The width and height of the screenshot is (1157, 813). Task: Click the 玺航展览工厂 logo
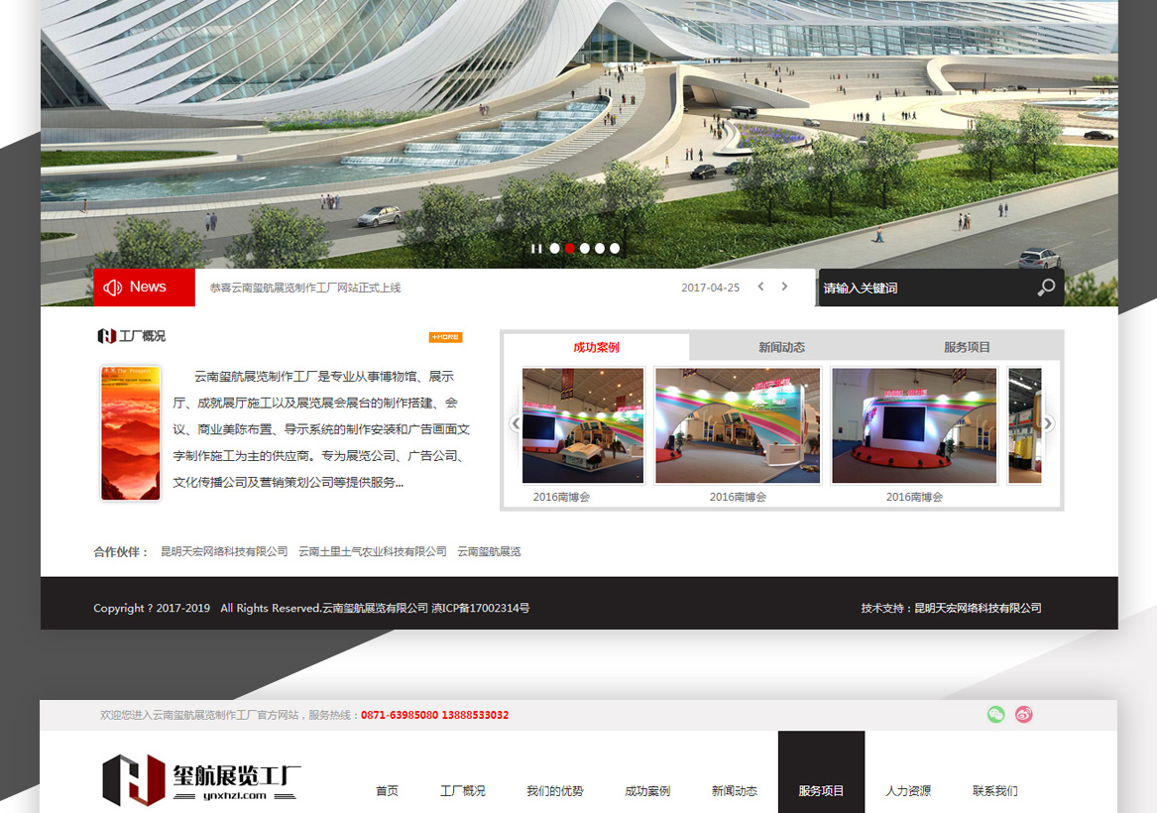click(201, 779)
